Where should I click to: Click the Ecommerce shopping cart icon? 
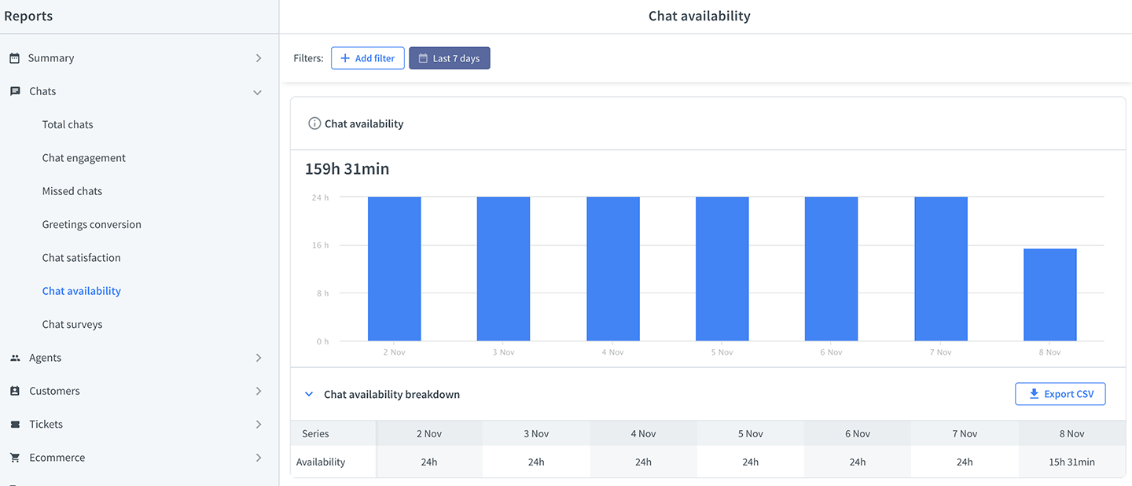tap(14, 457)
